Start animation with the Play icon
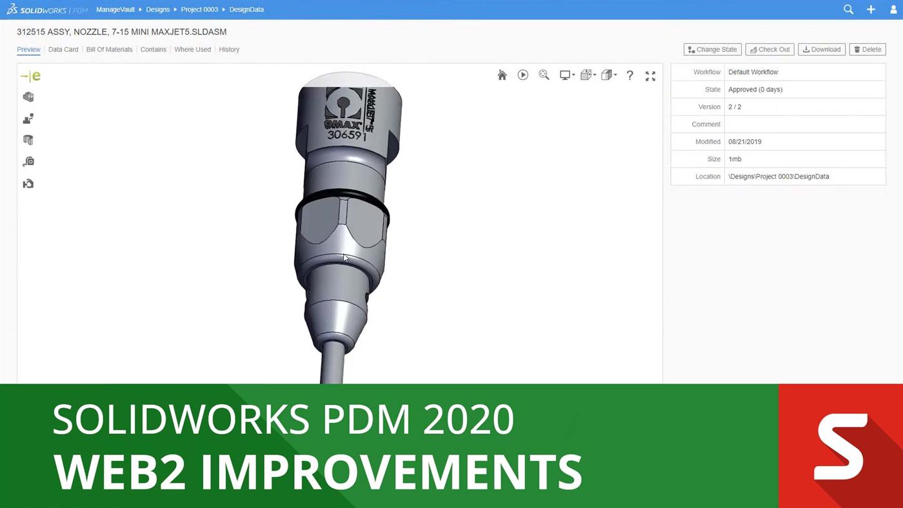The height and width of the screenshot is (508, 903). coord(522,75)
